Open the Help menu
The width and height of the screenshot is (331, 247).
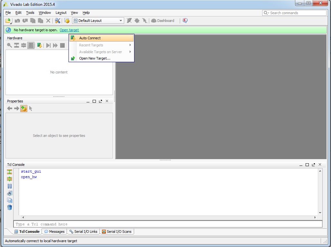[x=86, y=13]
